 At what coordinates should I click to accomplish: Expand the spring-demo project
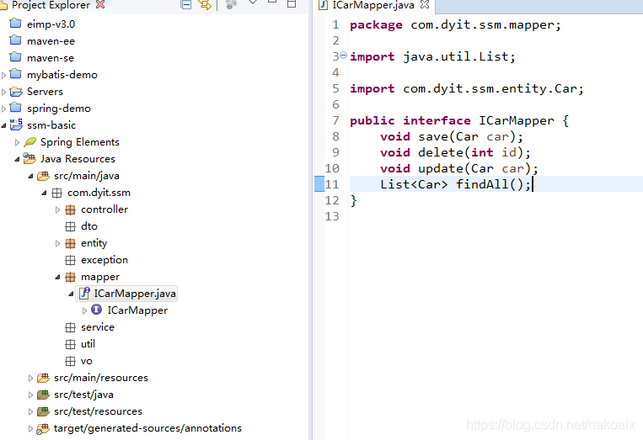(3, 109)
